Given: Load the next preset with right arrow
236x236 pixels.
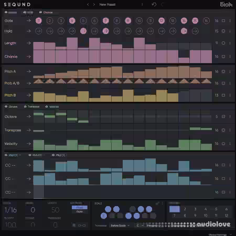Looking at the screenshot, I should pyautogui.click(x=94, y=5).
